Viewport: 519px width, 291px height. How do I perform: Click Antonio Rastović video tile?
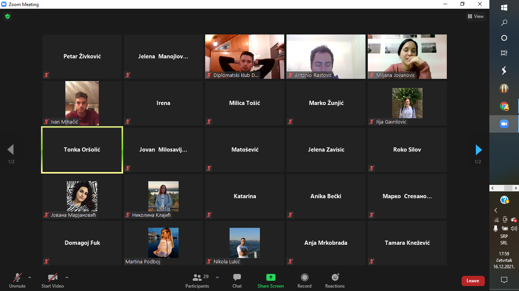tap(326, 56)
